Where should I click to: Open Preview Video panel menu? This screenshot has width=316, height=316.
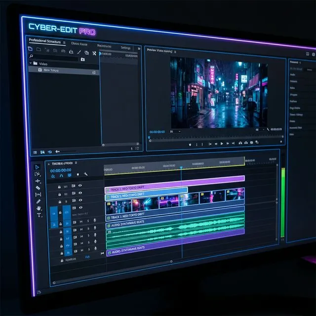coord(175,52)
